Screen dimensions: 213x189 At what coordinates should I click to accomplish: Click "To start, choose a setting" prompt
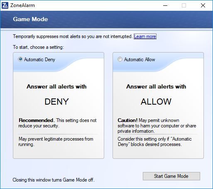tap(39, 47)
